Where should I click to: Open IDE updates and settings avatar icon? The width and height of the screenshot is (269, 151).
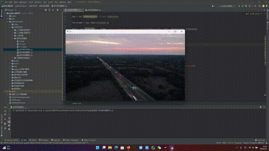264,6
